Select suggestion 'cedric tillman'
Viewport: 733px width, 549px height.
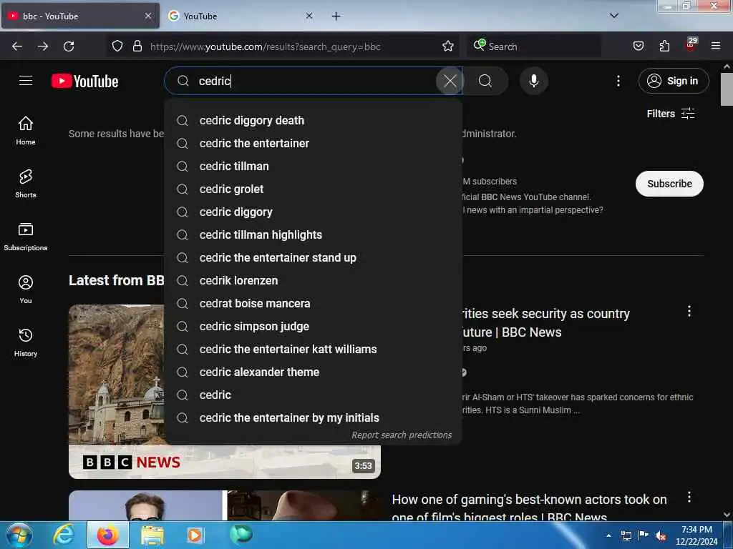(x=314, y=166)
